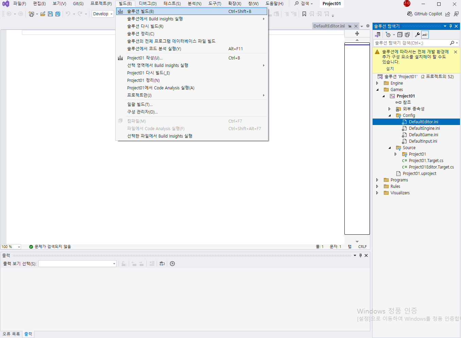The width and height of the screenshot is (461, 338).
Task: Click 검색 search button in title bar
Action: click(x=304, y=4)
